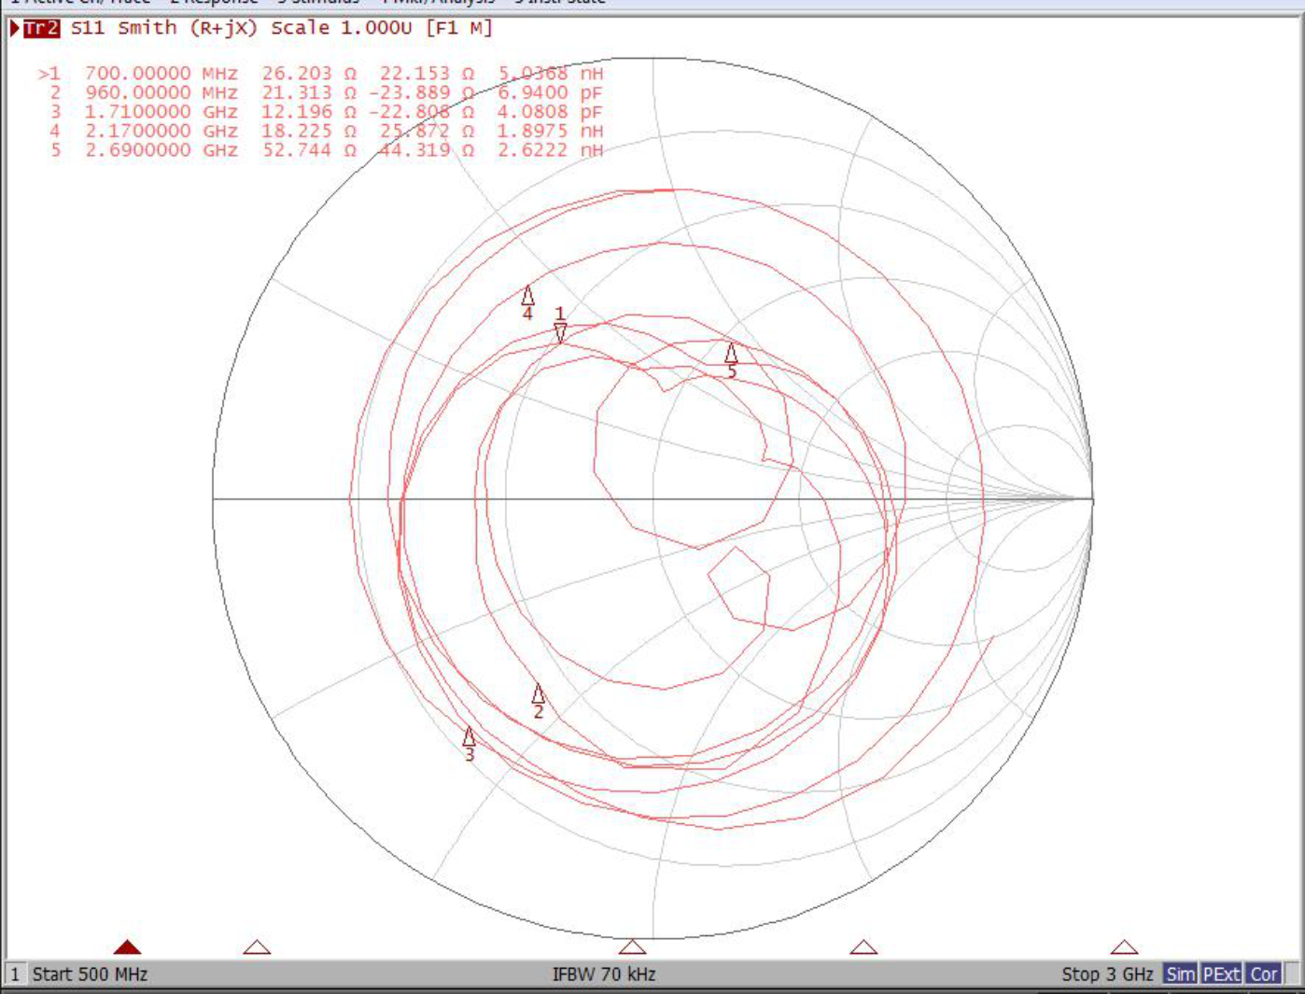
Task: Click the 44.319 Ω reactance value
Action: (x=427, y=150)
